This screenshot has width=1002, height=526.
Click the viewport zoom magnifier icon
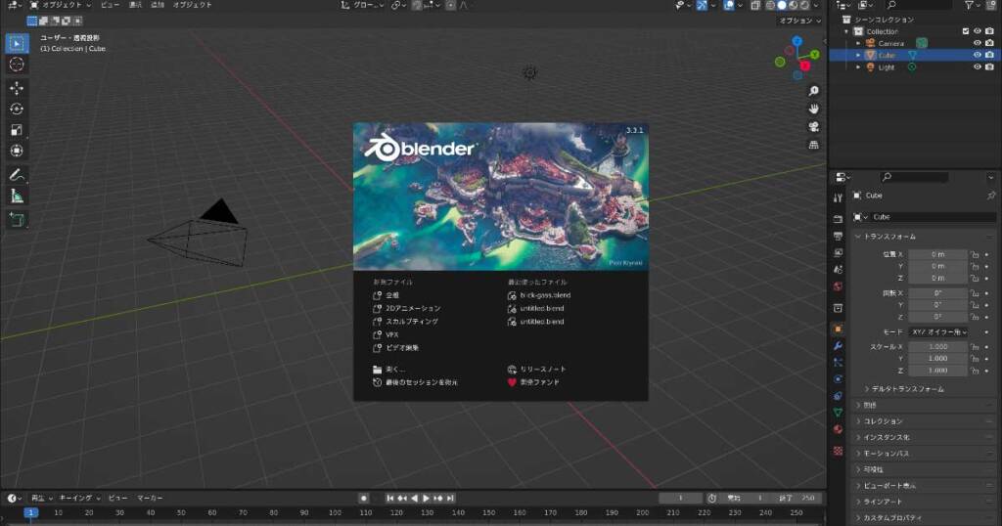(813, 91)
